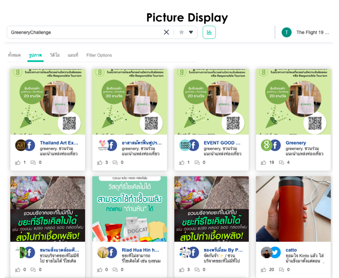Click the star favorite icon in search bar

tap(181, 32)
